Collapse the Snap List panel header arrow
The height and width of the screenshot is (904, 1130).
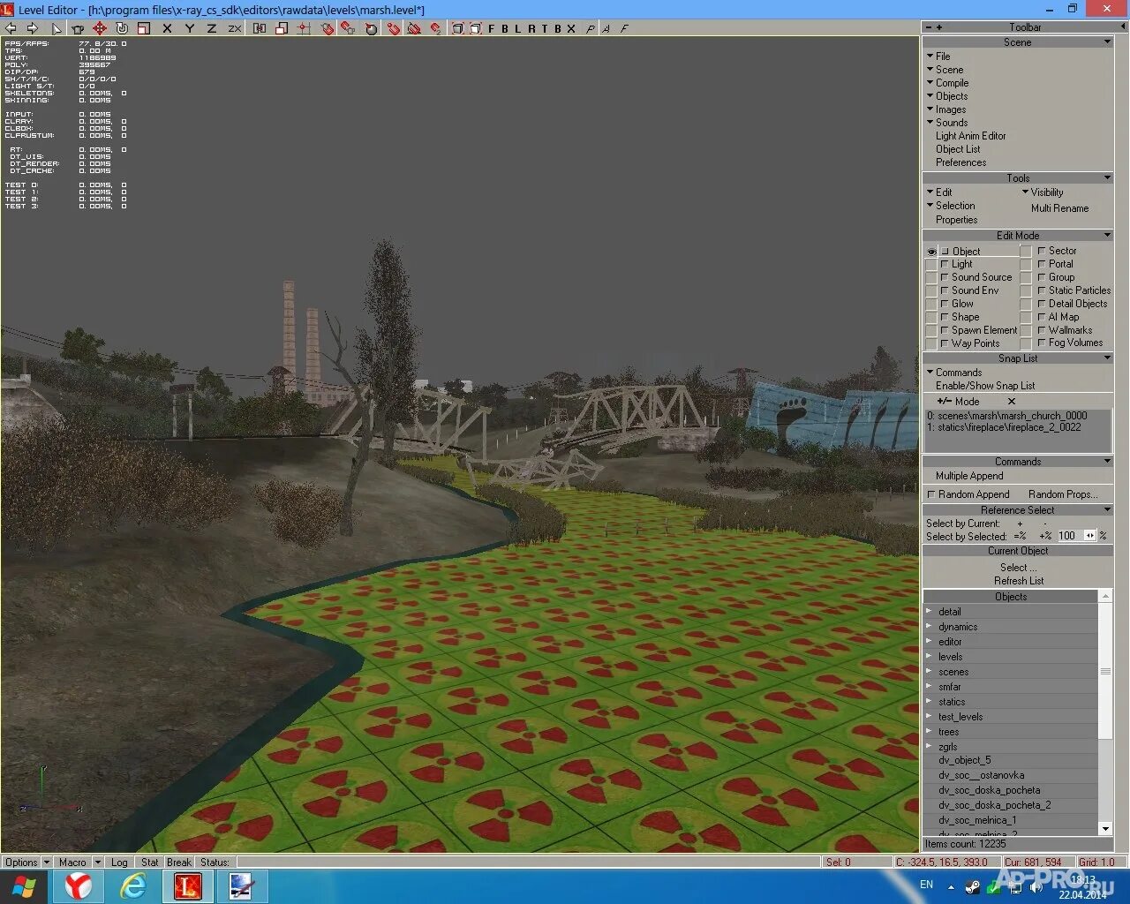click(1107, 358)
